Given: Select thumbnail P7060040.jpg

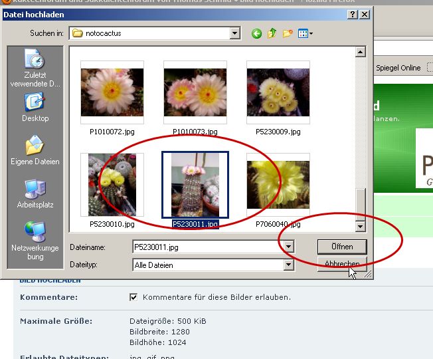Looking at the screenshot, I should coord(278,185).
